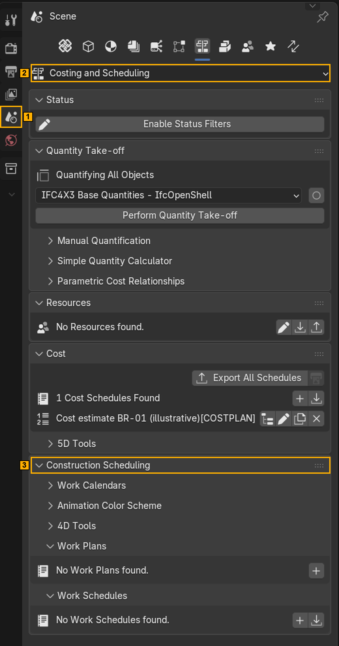Image resolution: width=339 pixels, height=646 pixels.
Task: Open IFC4X3 Base Quantities rule dropdown
Action: [168, 195]
